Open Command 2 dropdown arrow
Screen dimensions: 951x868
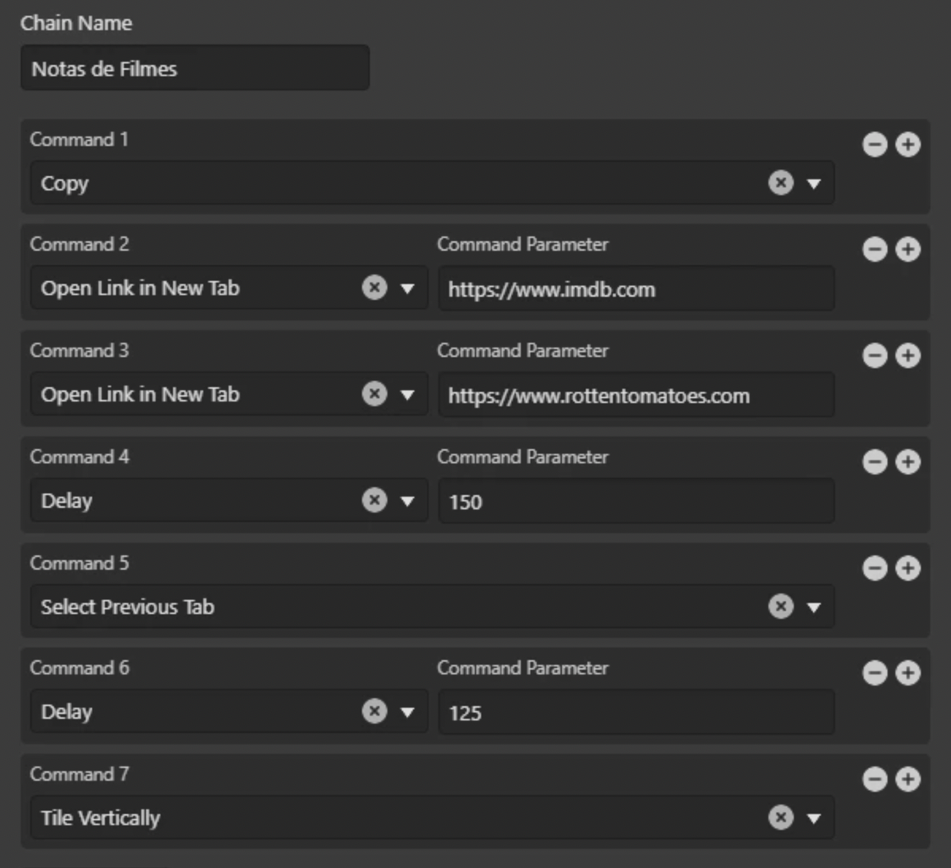pyautogui.click(x=407, y=289)
